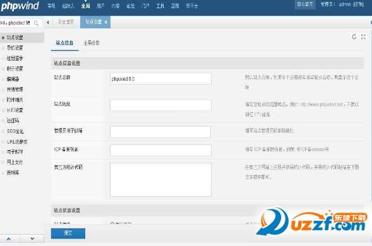The width and height of the screenshot is (372, 246).
Task: Click the 管理员电子邮箱 input field
Action: 160,132
